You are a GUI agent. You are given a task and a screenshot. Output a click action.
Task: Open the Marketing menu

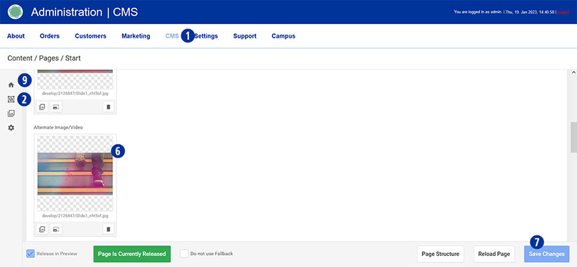pyautogui.click(x=136, y=36)
